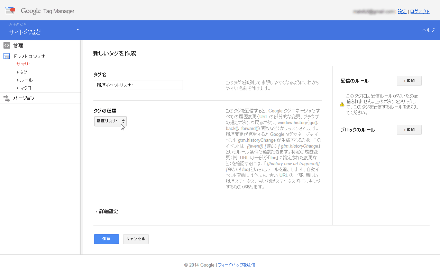440x270 pixels.
Task: Click the フィードバックを送信 link
Action: tap(237, 265)
